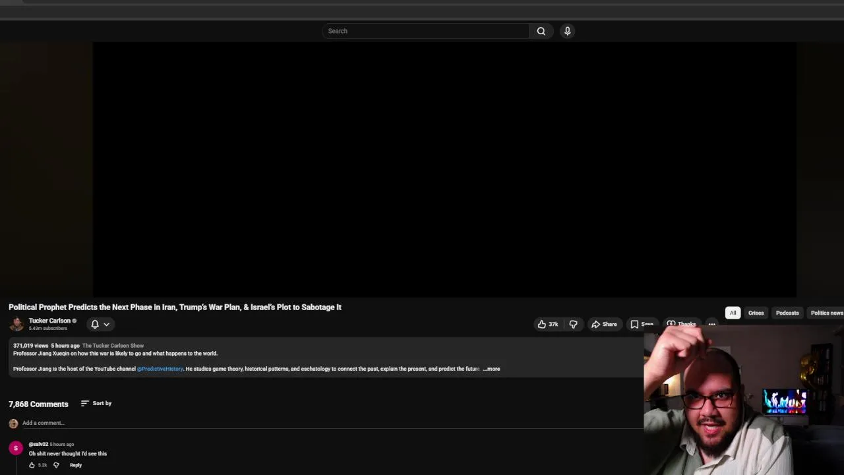
Task: Select the Podcasts filter chip
Action: [x=787, y=313]
